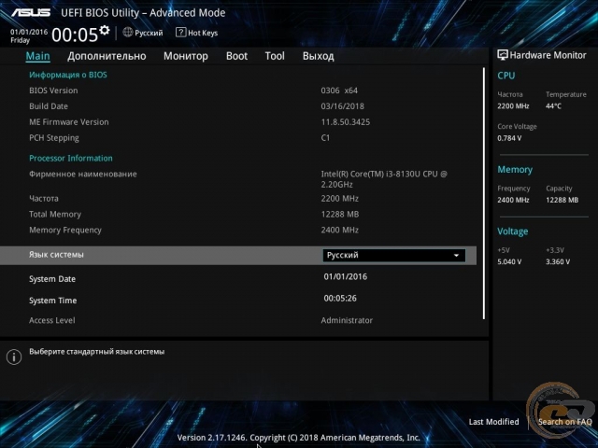Click the info icon in help area

[x=14, y=357]
